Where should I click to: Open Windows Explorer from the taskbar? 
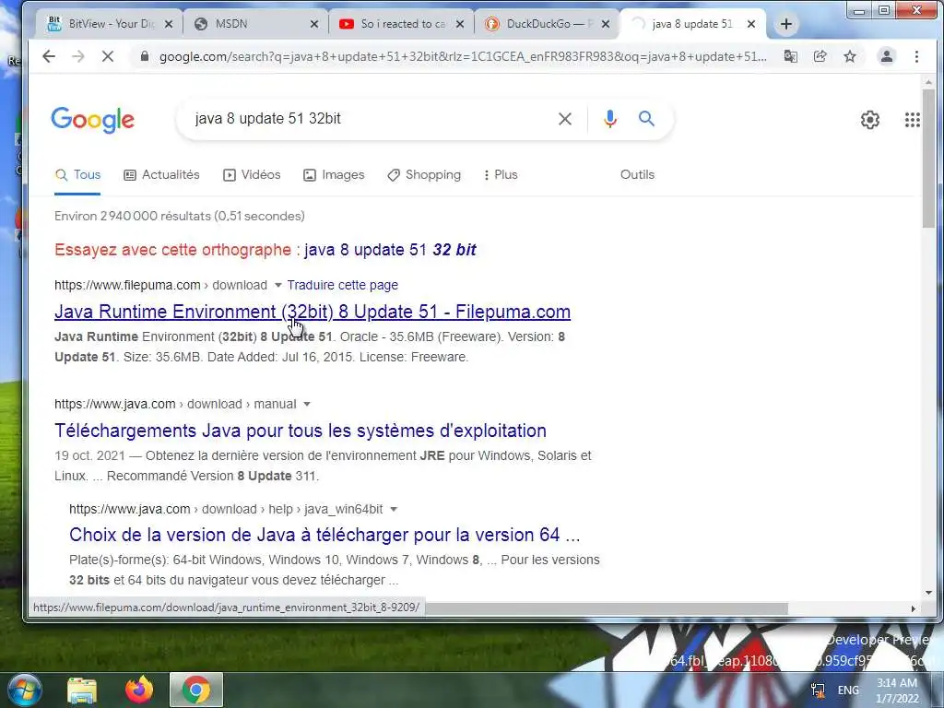click(x=82, y=690)
